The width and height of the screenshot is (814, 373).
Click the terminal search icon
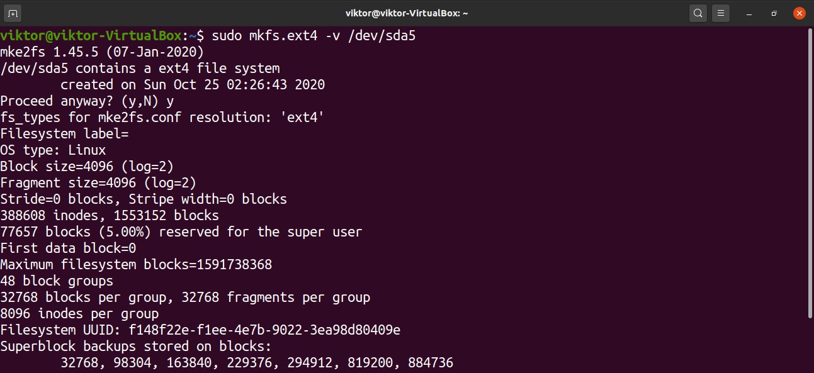coord(698,13)
